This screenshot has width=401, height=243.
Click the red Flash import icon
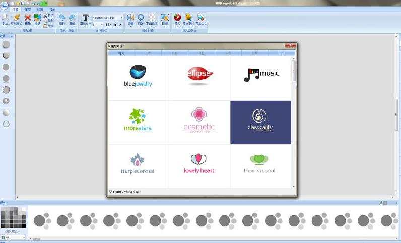tap(177, 18)
